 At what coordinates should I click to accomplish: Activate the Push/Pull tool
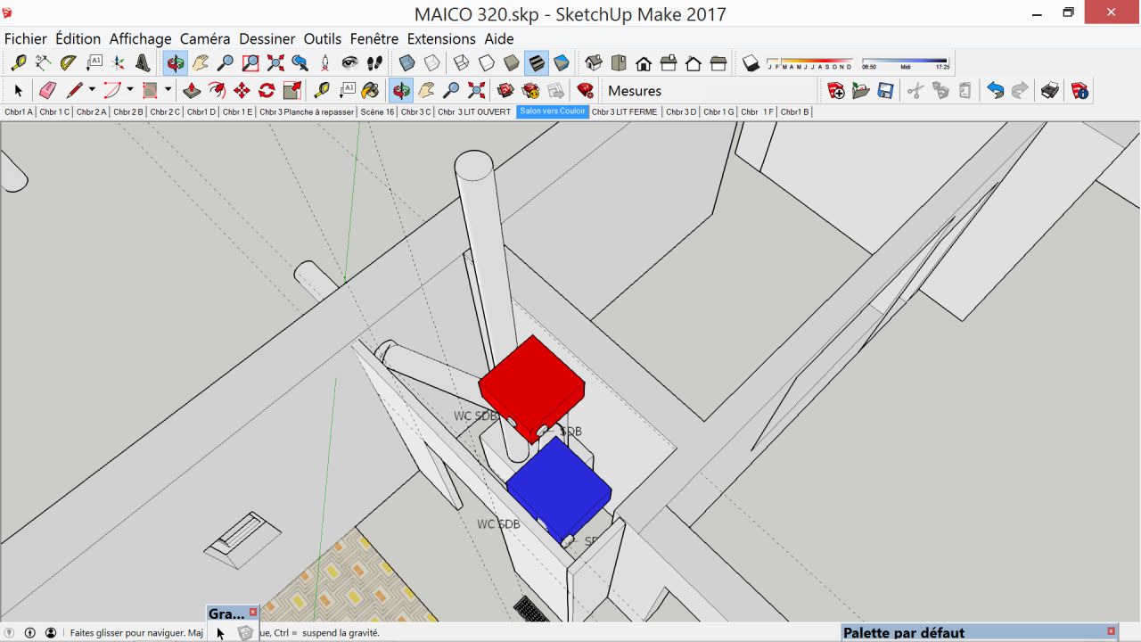[x=192, y=90]
